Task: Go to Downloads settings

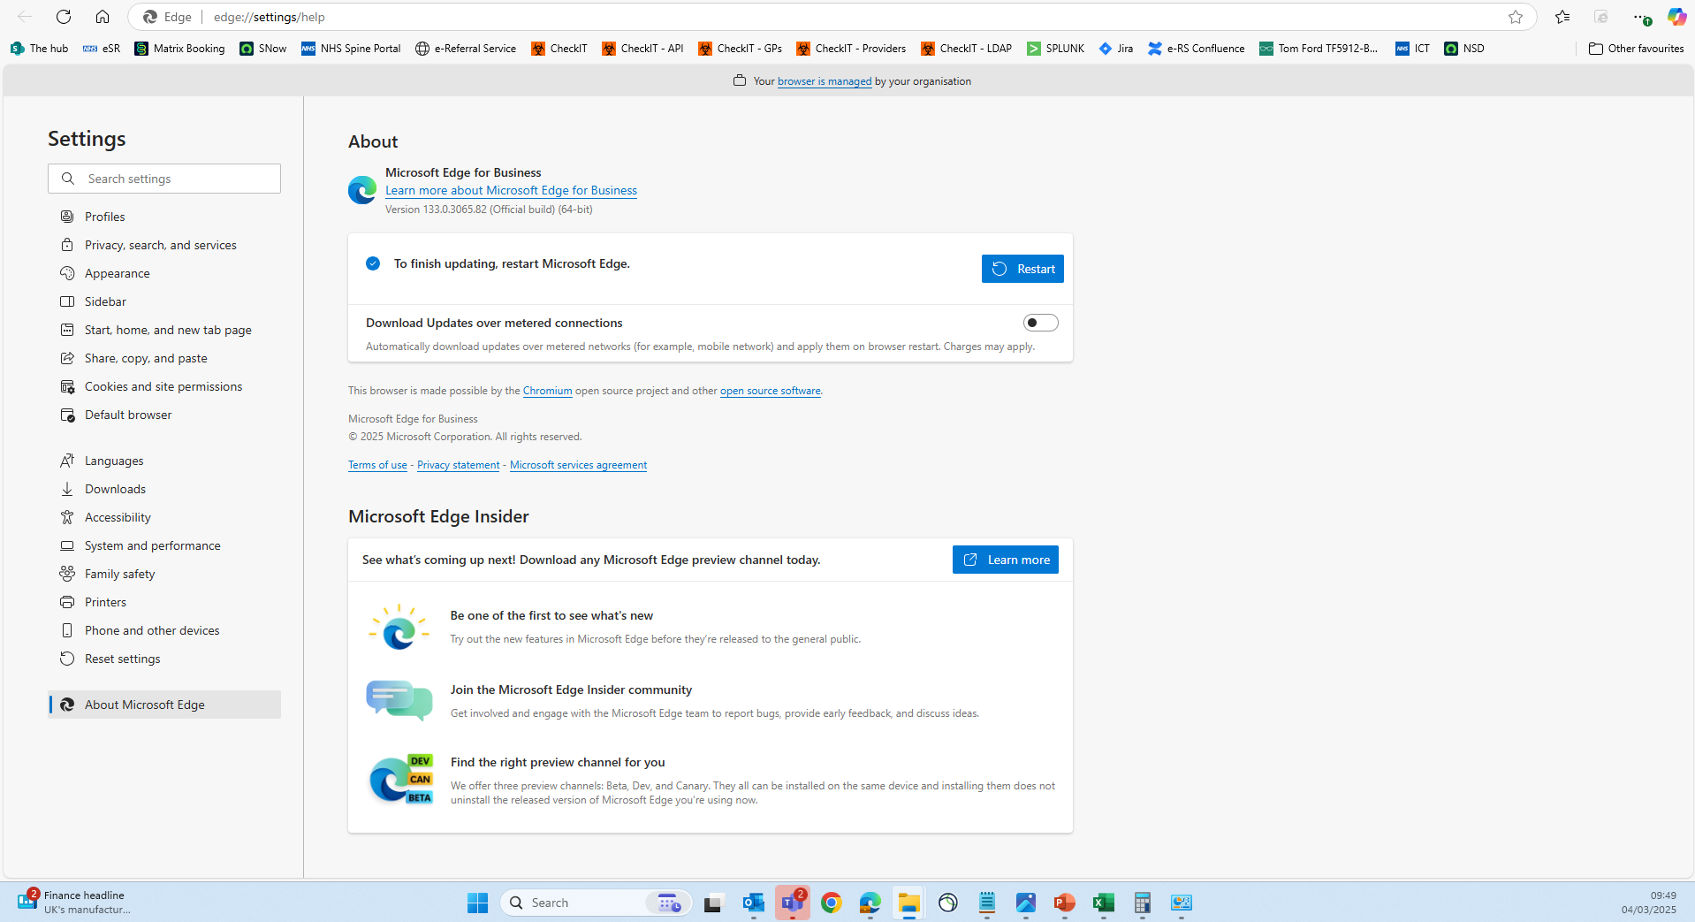Action: (x=164, y=489)
